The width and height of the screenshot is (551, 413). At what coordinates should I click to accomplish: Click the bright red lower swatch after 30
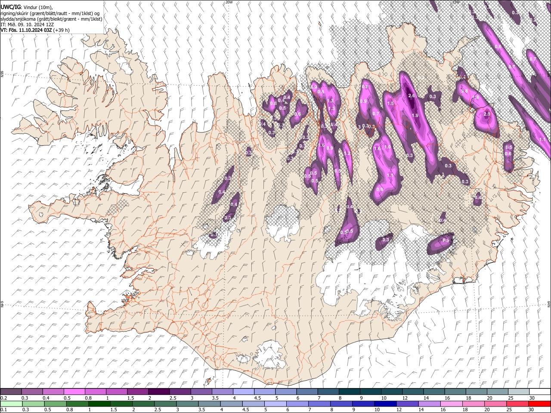tap(540, 404)
